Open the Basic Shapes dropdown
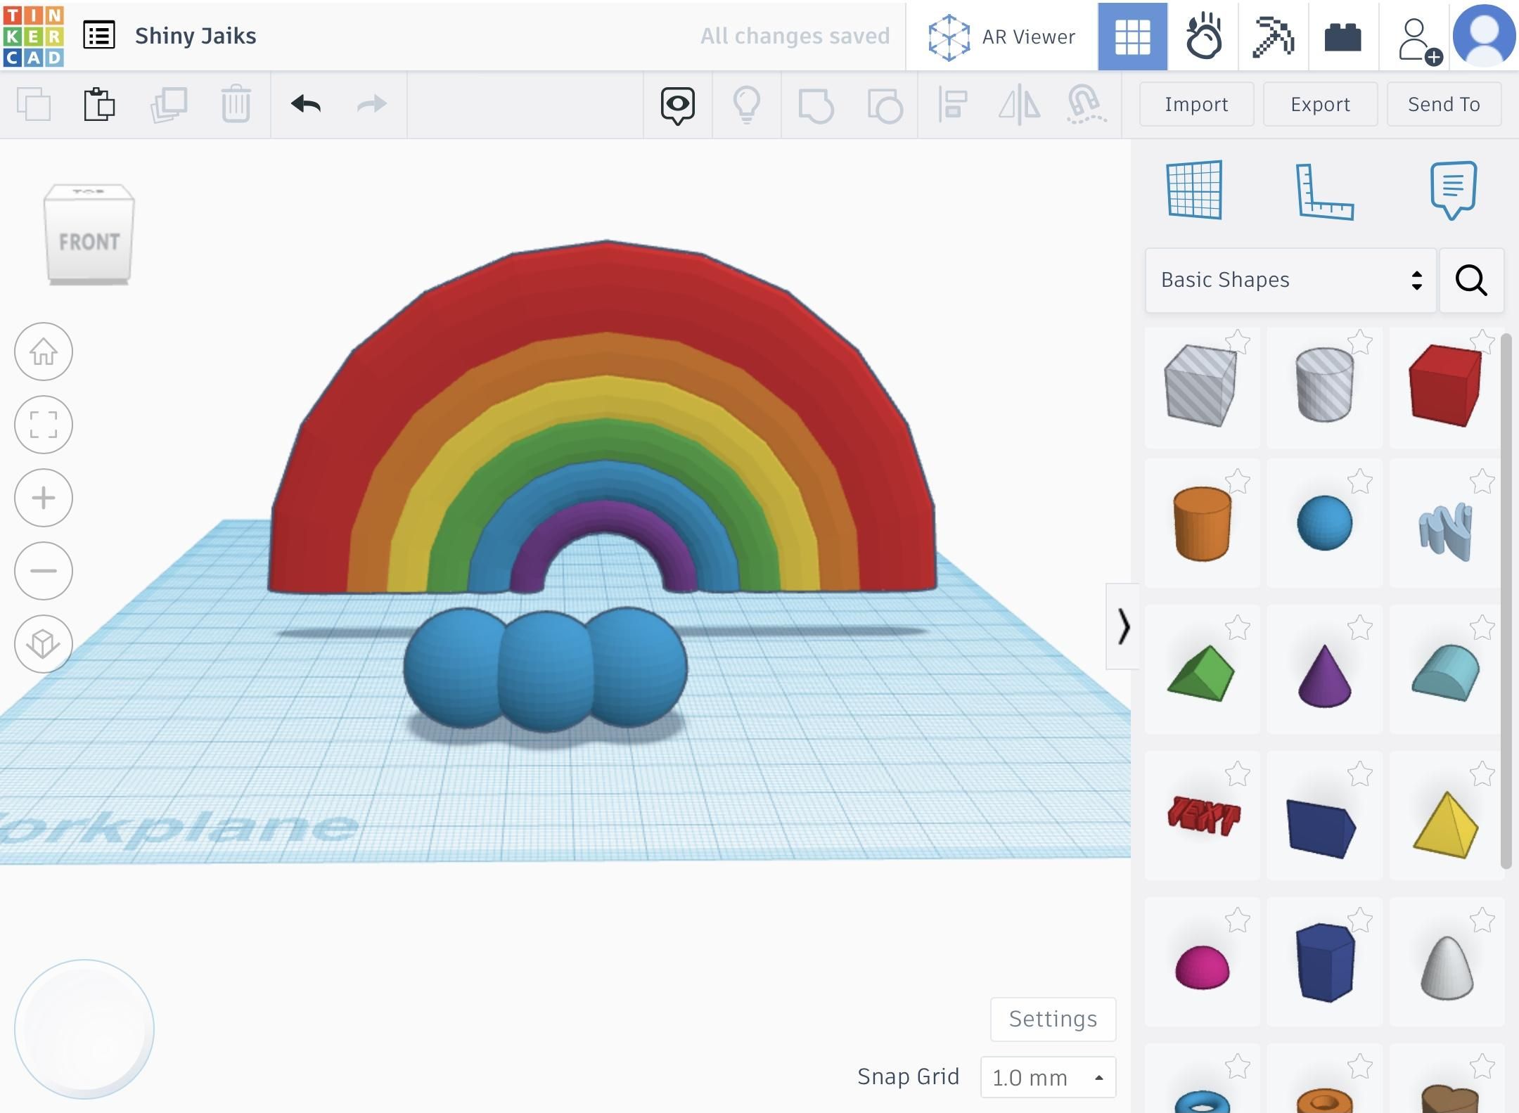Screen dimensions: 1519x1113 tap(1290, 280)
